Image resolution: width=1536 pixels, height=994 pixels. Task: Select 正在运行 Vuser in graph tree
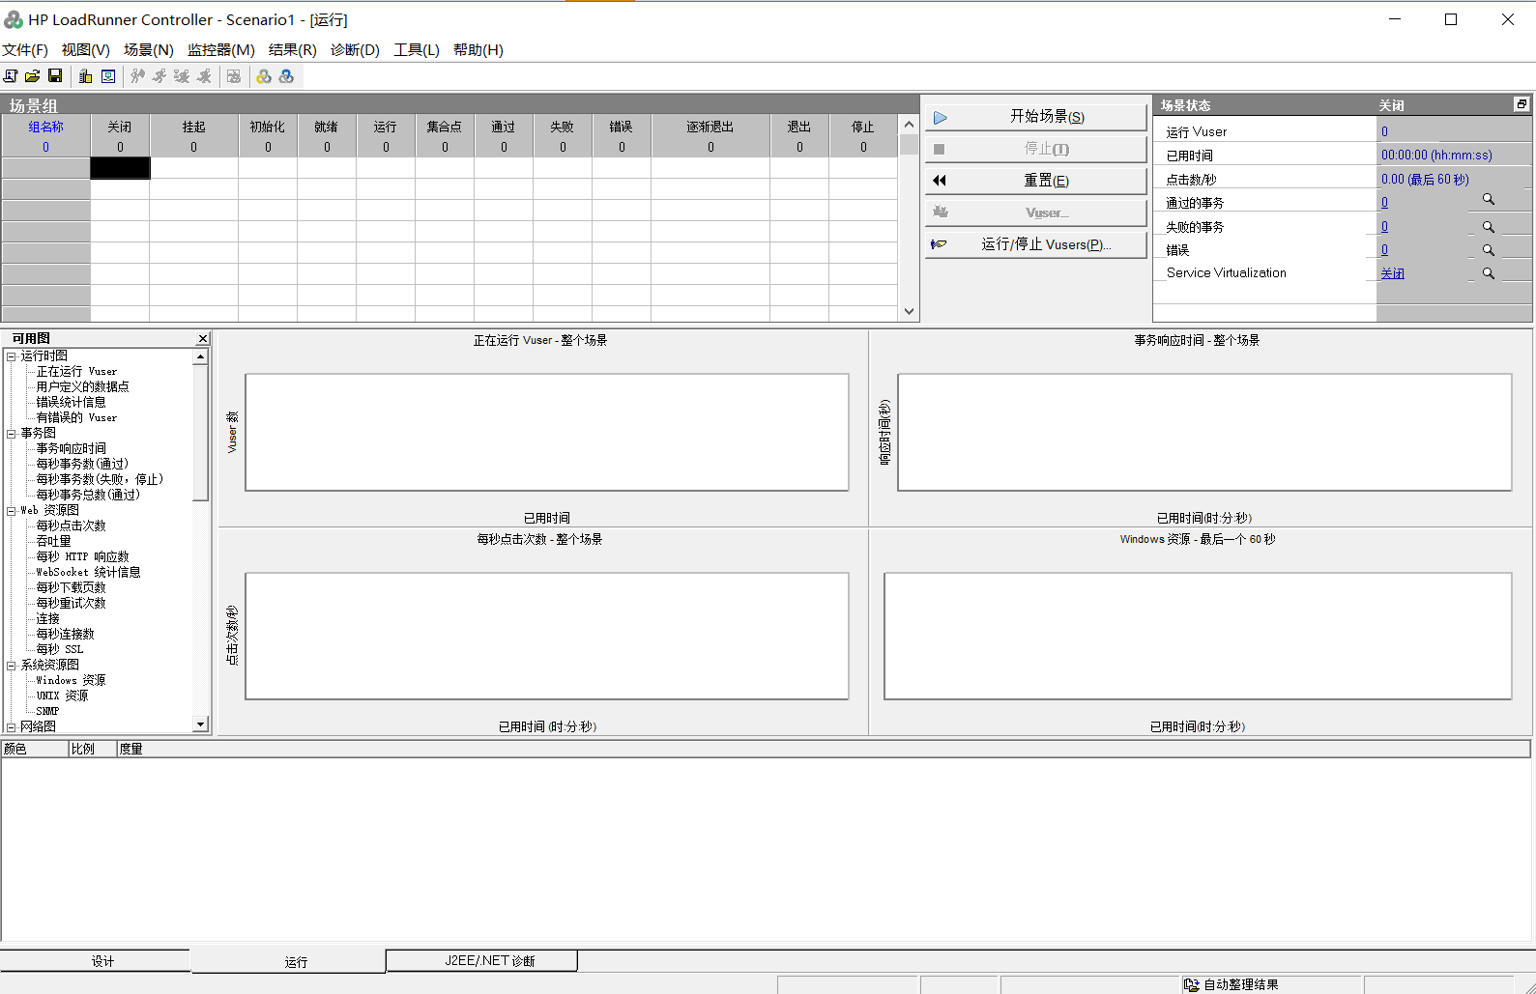pos(76,372)
